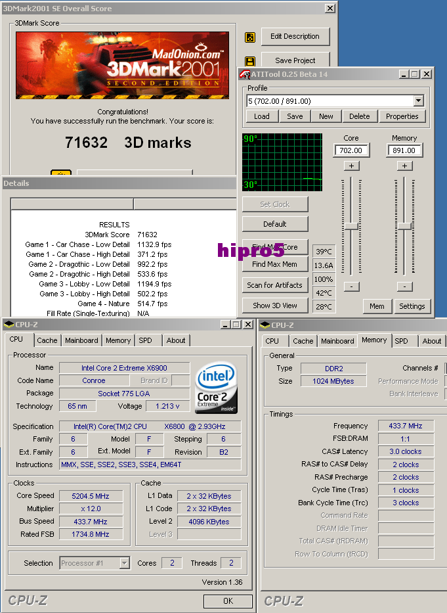447x613 pixels.
Task: Decrease Core clock with minus button
Action: click(x=351, y=286)
